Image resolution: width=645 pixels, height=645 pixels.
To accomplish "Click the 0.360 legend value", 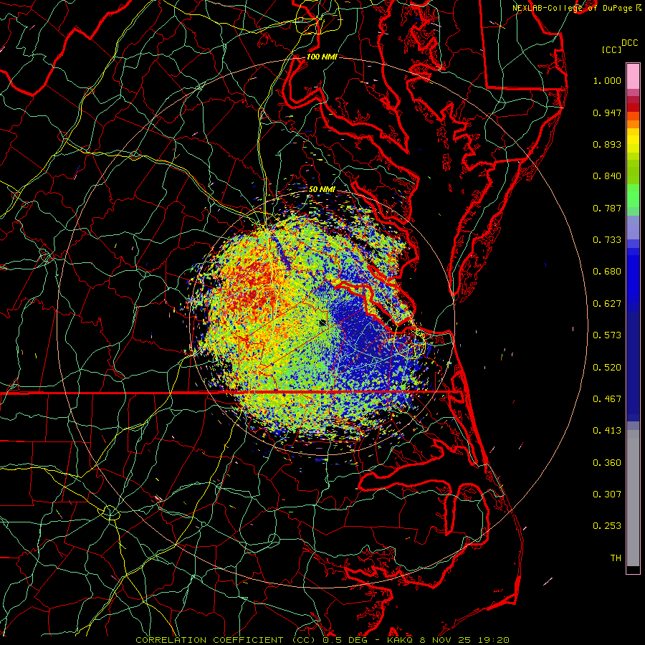I will [607, 463].
